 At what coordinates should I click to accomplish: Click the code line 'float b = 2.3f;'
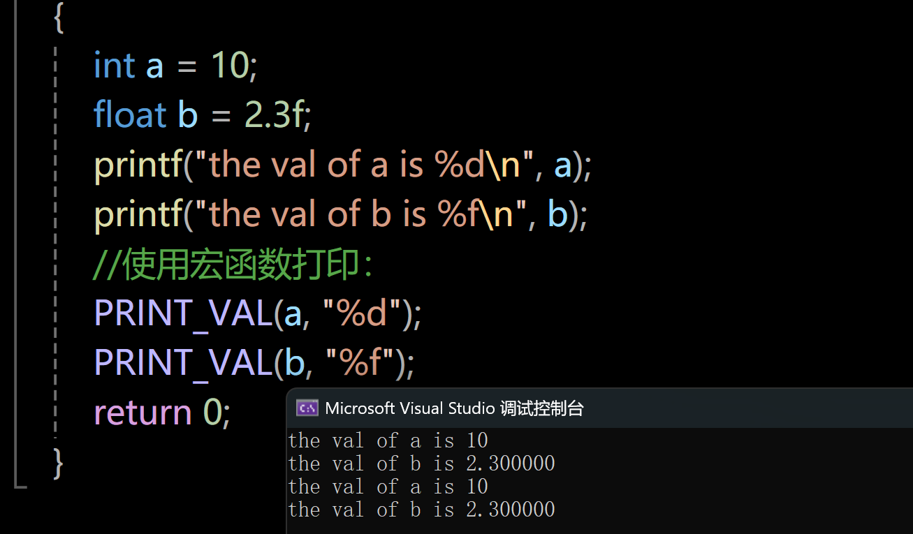pyautogui.click(x=203, y=115)
